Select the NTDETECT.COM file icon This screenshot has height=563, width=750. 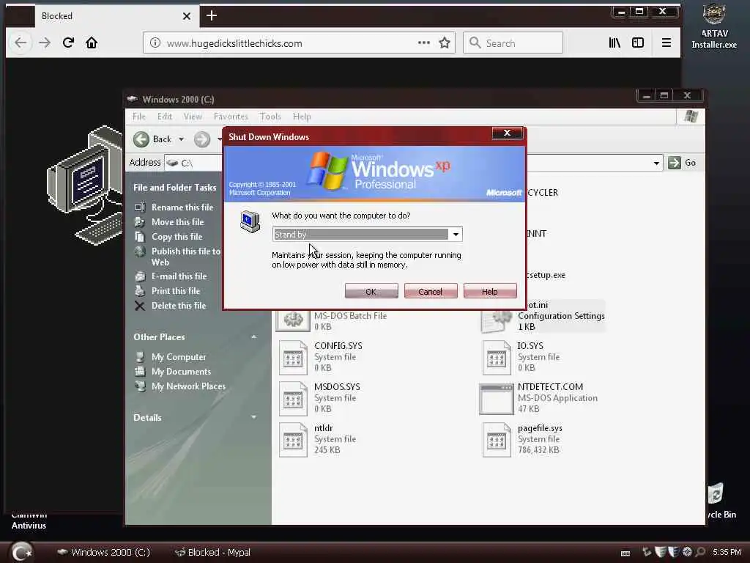click(x=496, y=398)
